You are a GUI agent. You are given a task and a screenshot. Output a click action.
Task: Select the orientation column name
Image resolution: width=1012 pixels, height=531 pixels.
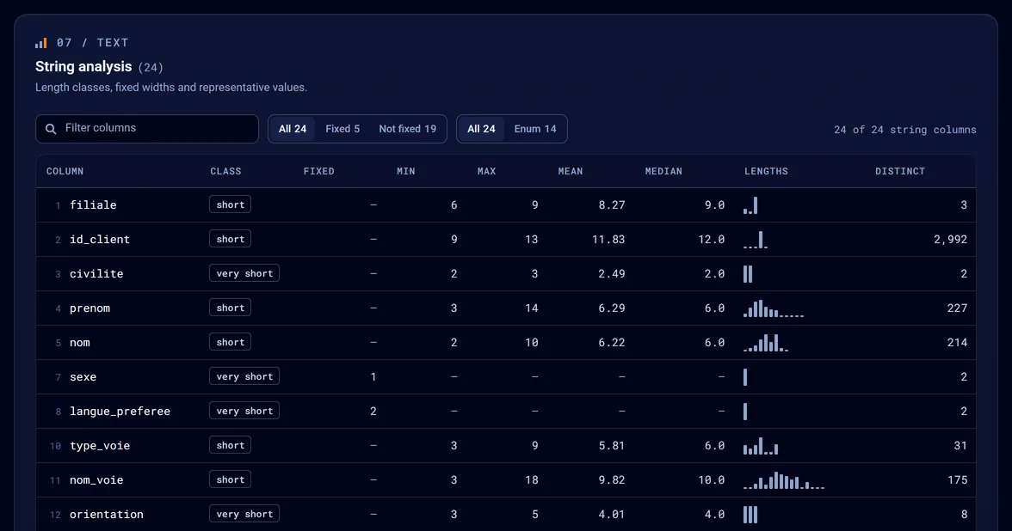coord(107,514)
